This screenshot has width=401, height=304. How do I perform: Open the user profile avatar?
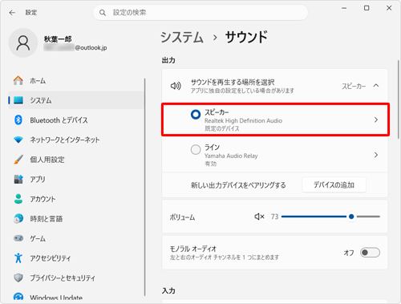(x=23, y=43)
